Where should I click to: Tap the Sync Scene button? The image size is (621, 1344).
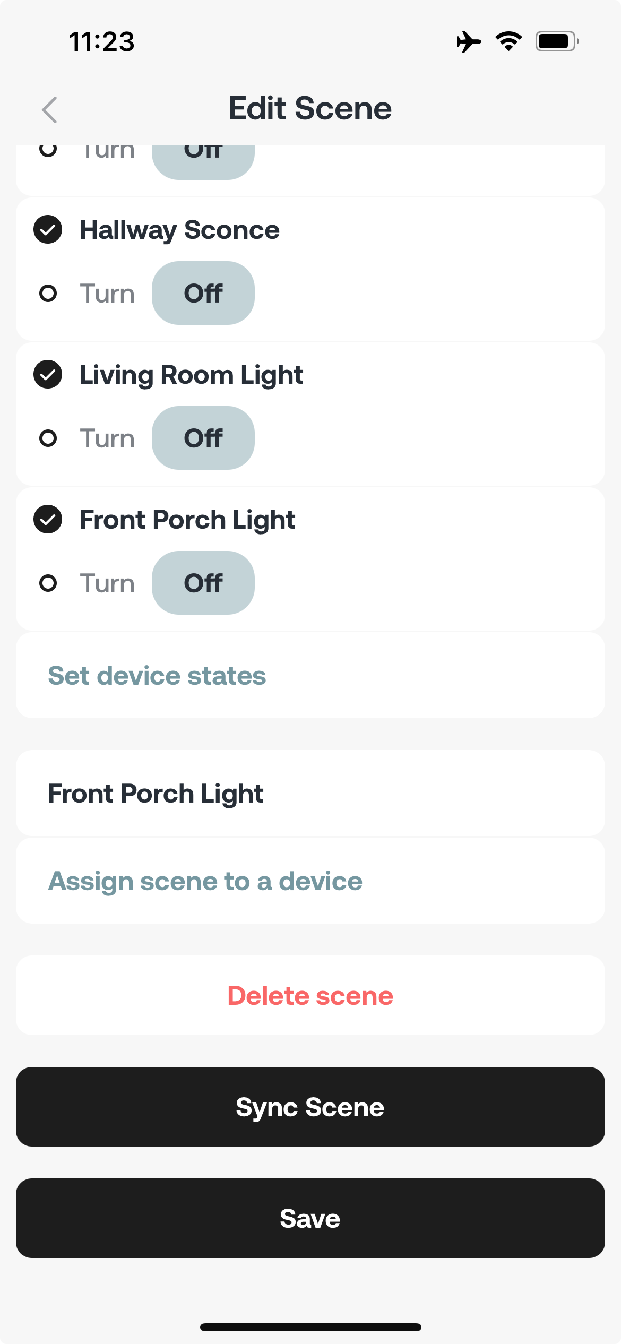(310, 1107)
